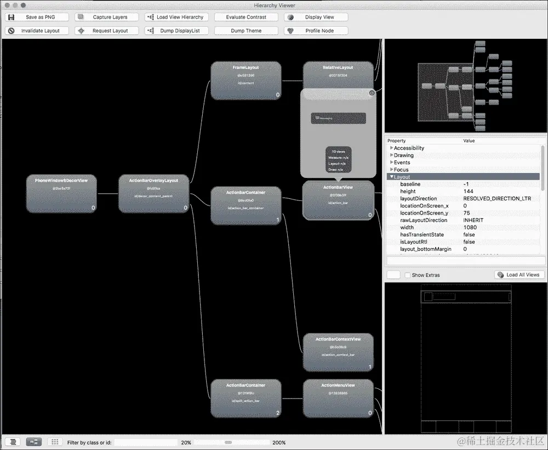Select the FrameLayout node
Viewport: 548px width, 450px height.
246,80
